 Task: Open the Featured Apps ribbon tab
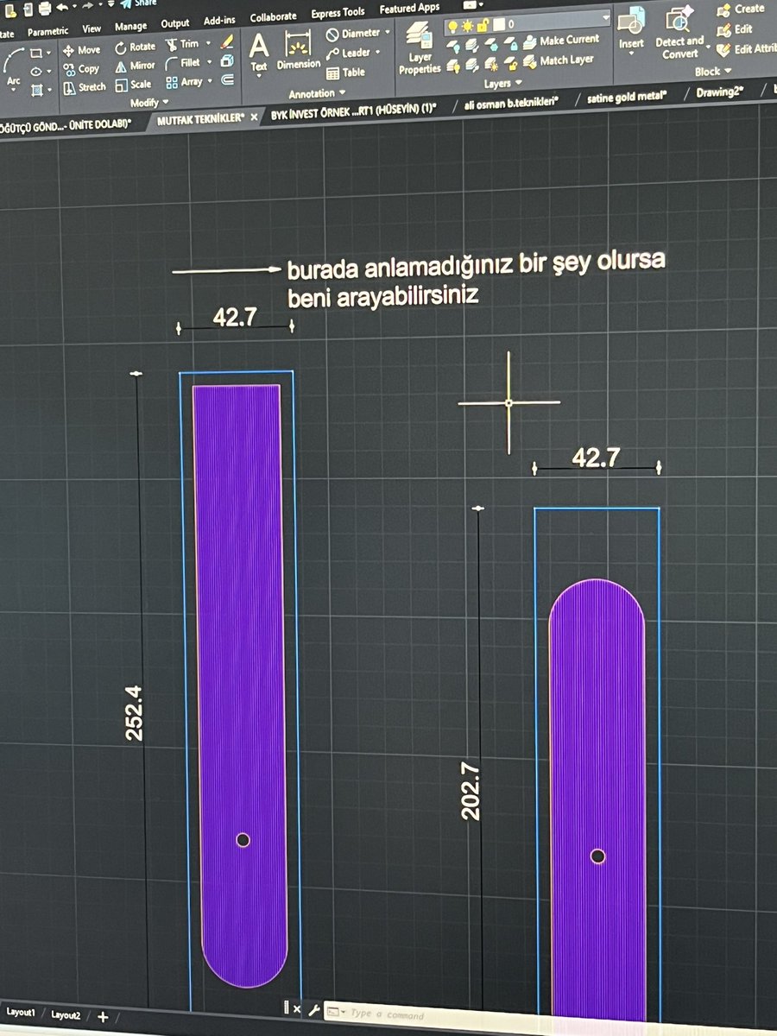click(x=409, y=8)
